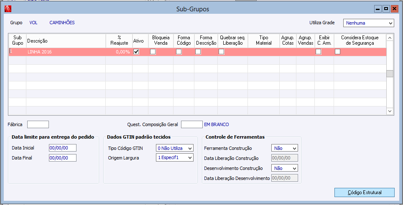Click into the Fábrica input field

tap(38, 124)
